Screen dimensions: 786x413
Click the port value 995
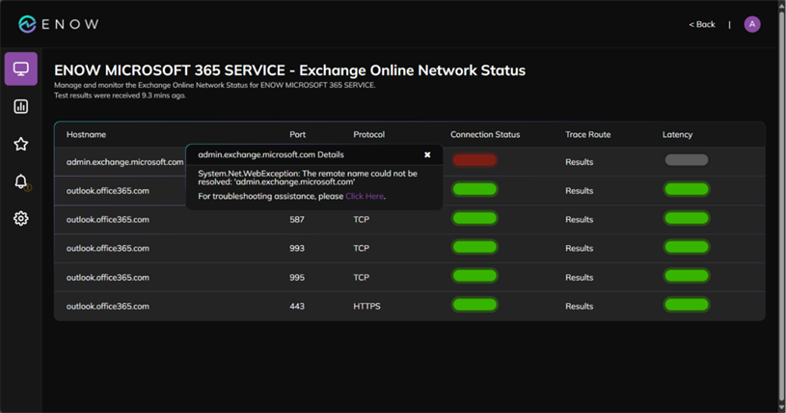297,277
